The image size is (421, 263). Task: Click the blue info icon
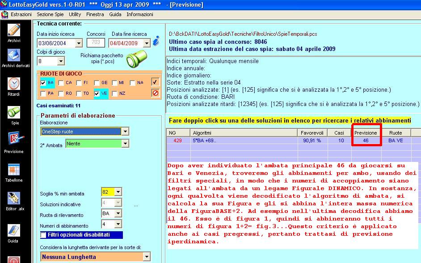[156, 41]
